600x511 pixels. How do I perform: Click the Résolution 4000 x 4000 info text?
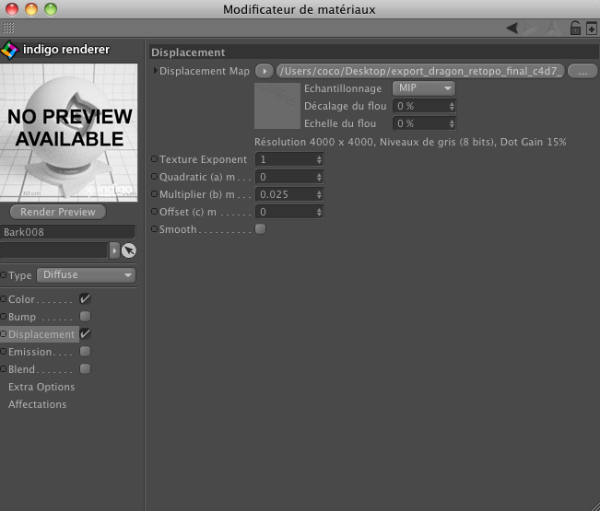pos(410,142)
